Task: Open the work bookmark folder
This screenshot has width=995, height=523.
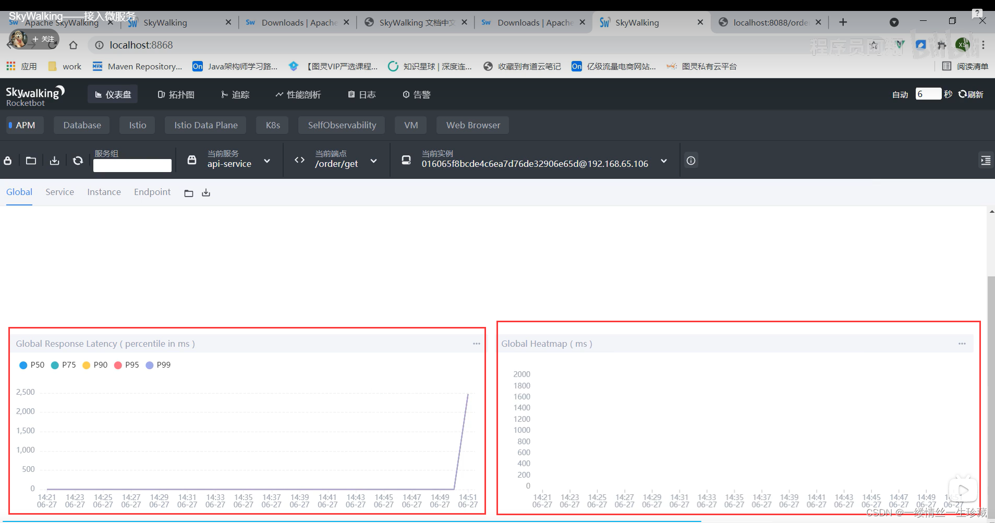Action: pos(65,66)
